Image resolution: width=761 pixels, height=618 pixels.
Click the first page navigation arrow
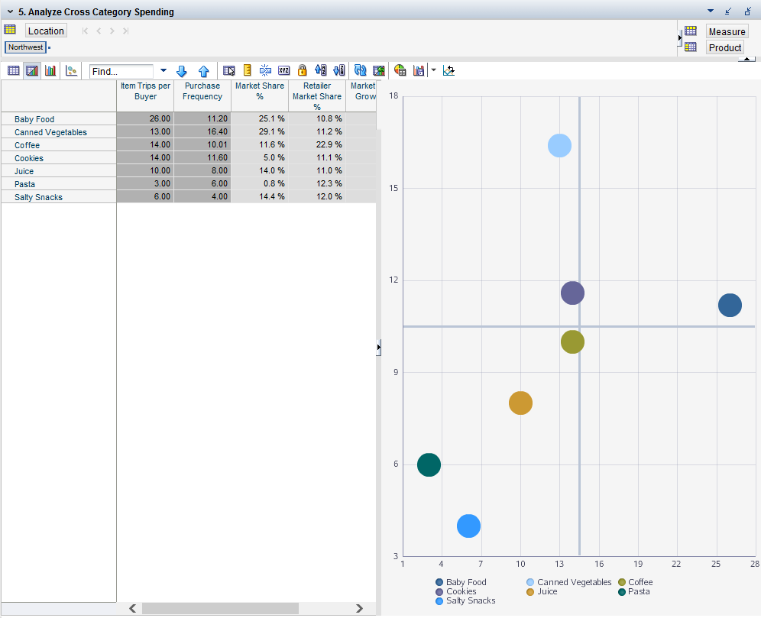coord(85,31)
